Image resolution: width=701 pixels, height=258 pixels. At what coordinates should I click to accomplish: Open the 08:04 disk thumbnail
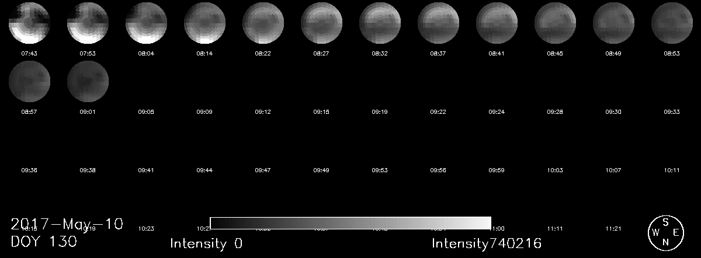point(146,23)
